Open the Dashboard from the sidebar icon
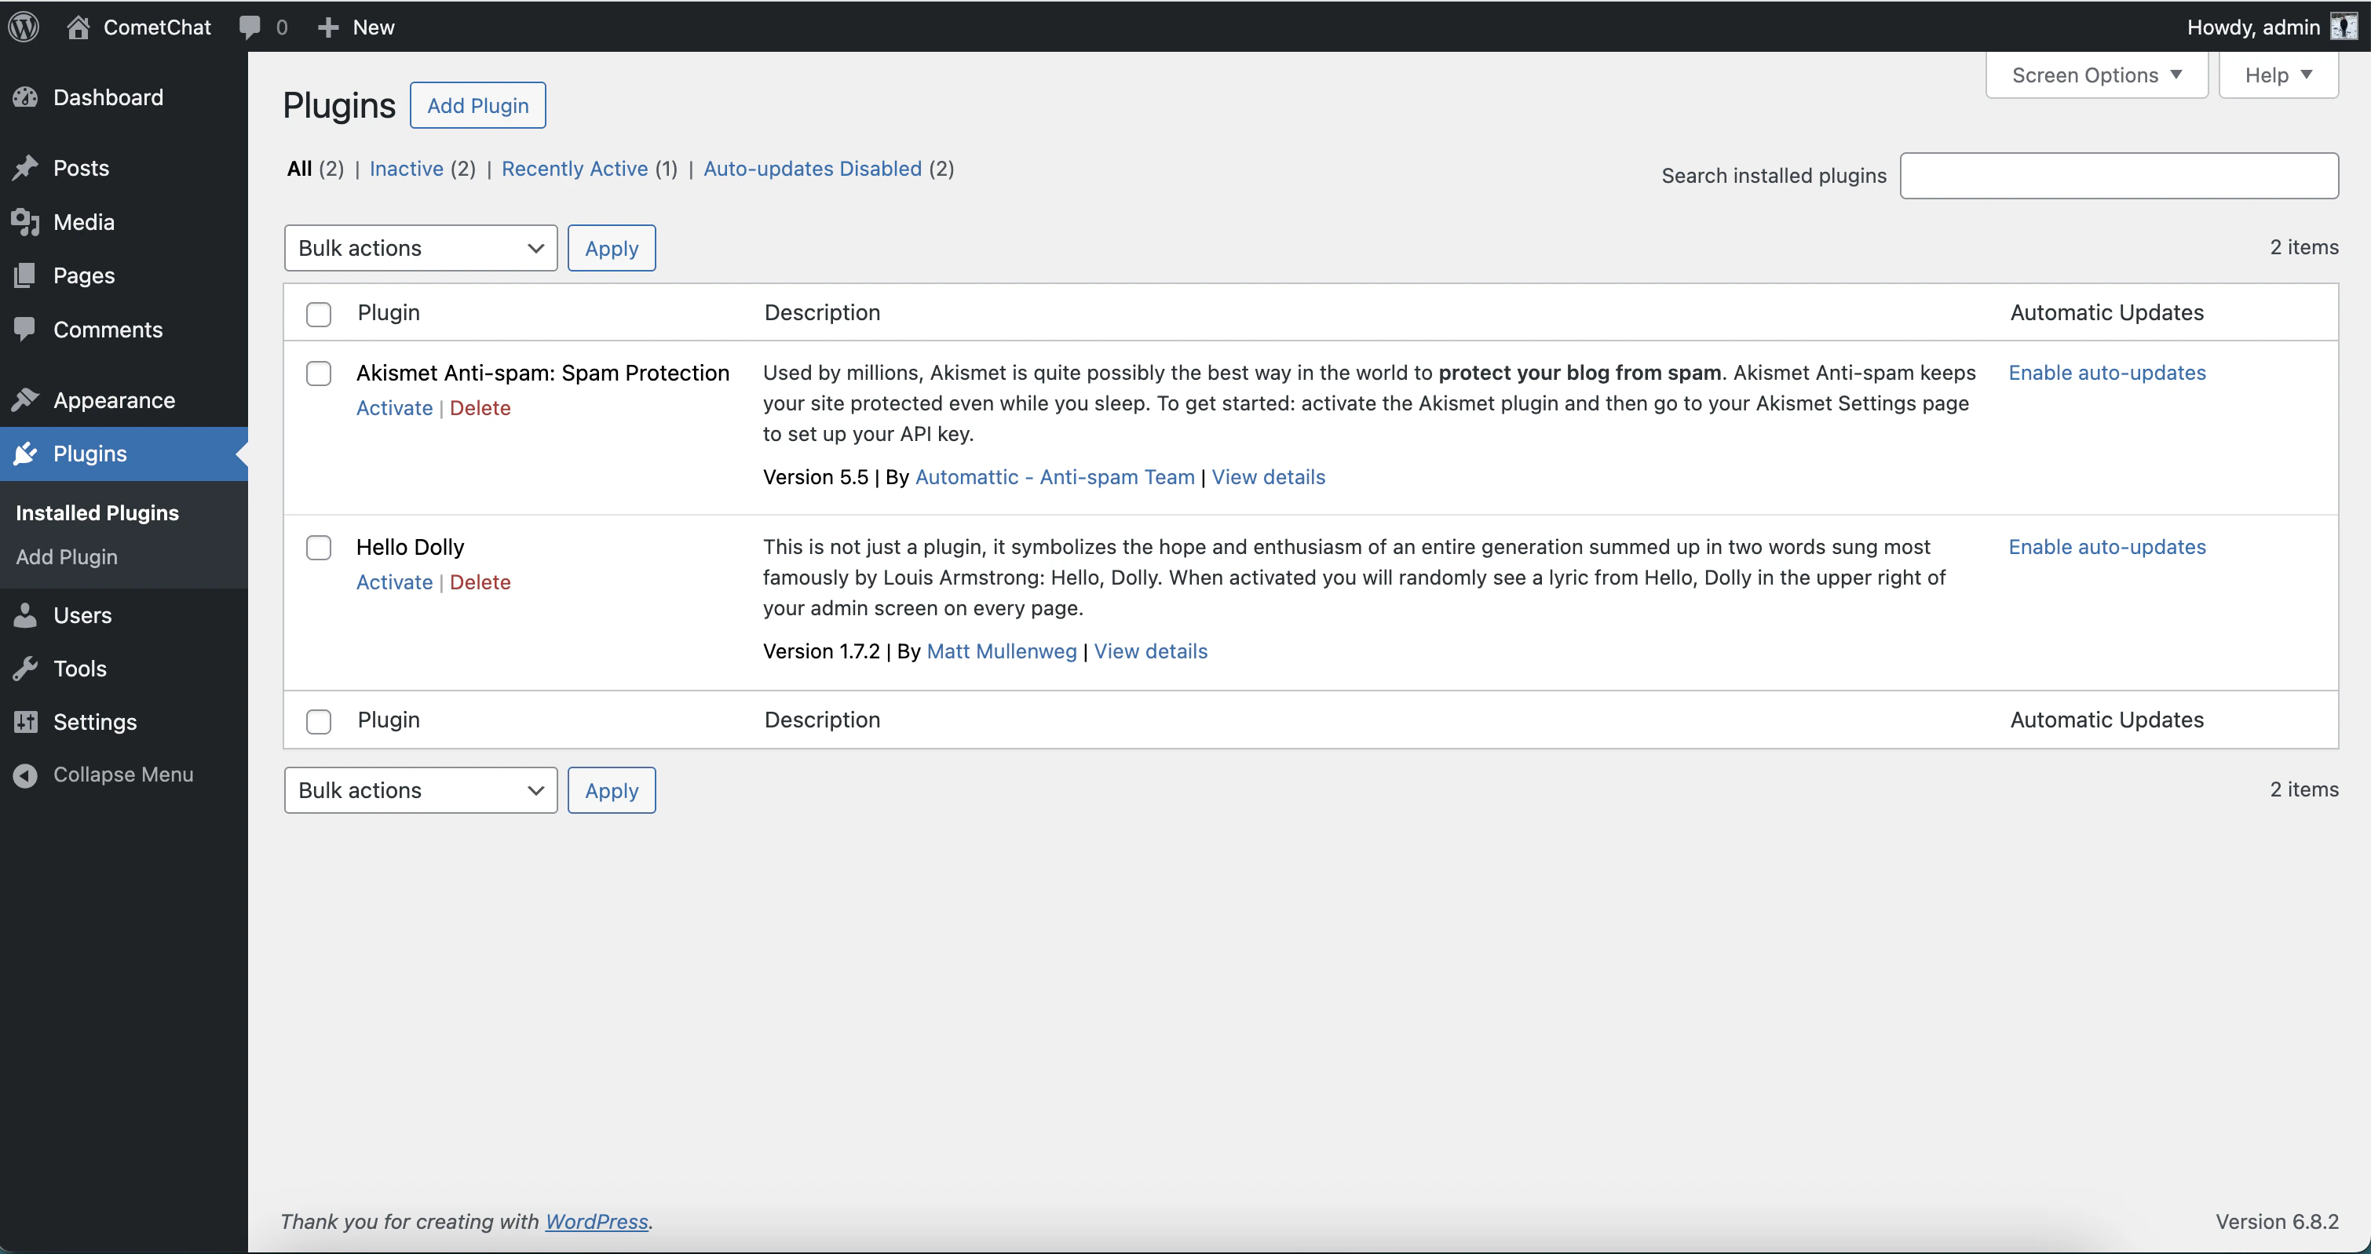2371x1254 pixels. (26, 97)
